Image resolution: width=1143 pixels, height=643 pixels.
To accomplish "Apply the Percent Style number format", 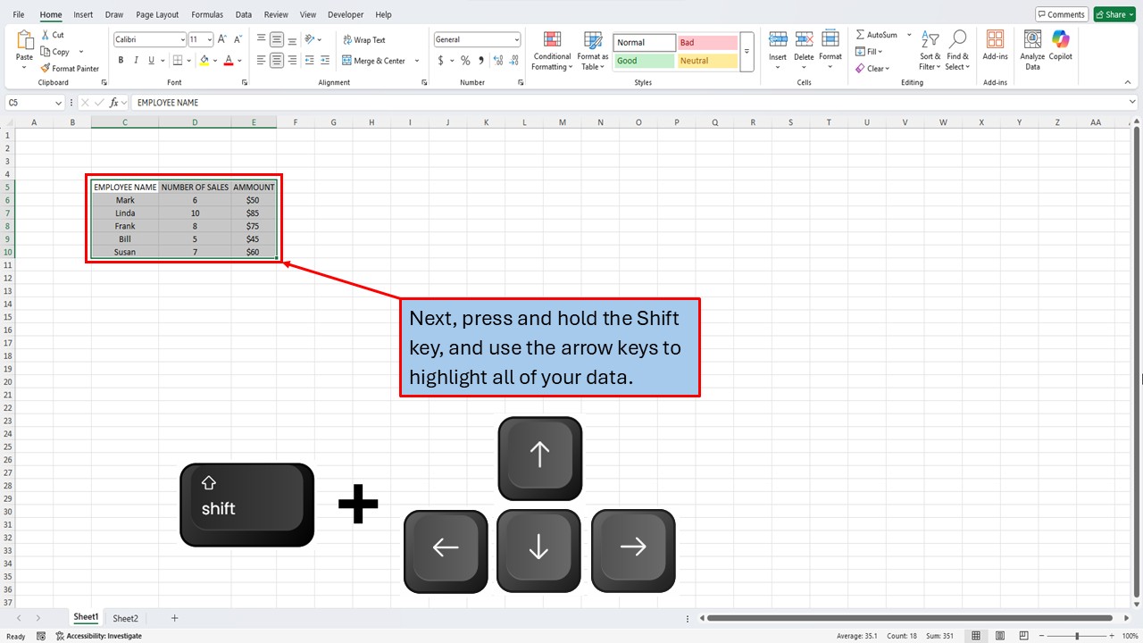I will click(464, 61).
